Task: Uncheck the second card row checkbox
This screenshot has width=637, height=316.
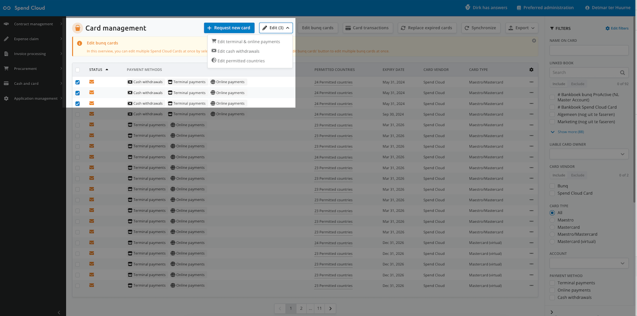Action: [77, 93]
